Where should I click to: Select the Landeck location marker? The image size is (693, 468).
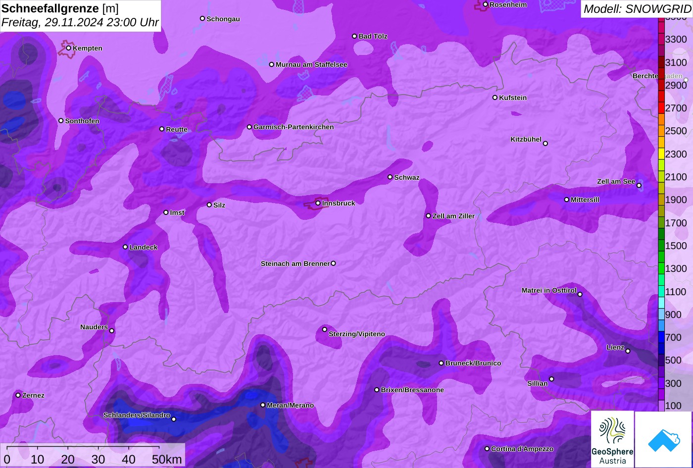click(x=125, y=247)
